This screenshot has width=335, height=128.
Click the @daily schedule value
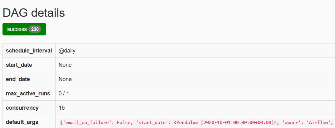(67, 51)
